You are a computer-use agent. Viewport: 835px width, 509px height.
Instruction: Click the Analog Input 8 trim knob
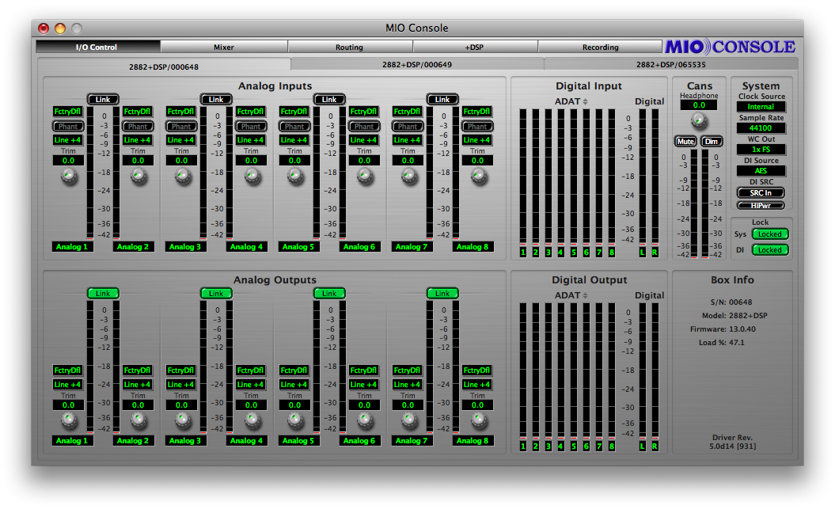(x=478, y=177)
